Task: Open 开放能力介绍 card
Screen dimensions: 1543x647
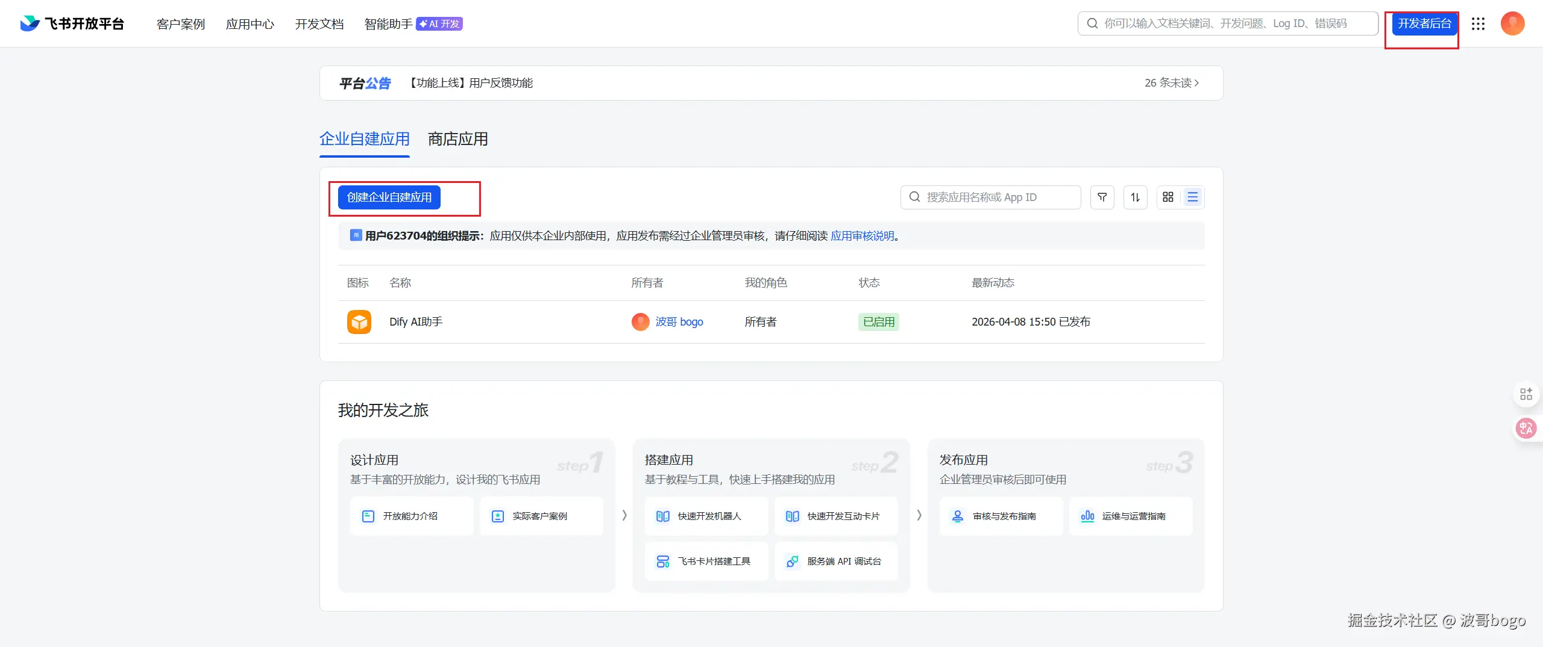Action: coord(412,516)
